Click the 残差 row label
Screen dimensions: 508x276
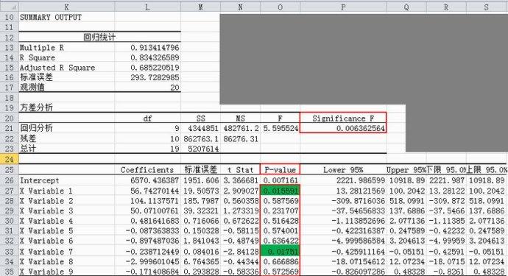[x=67, y=138]
